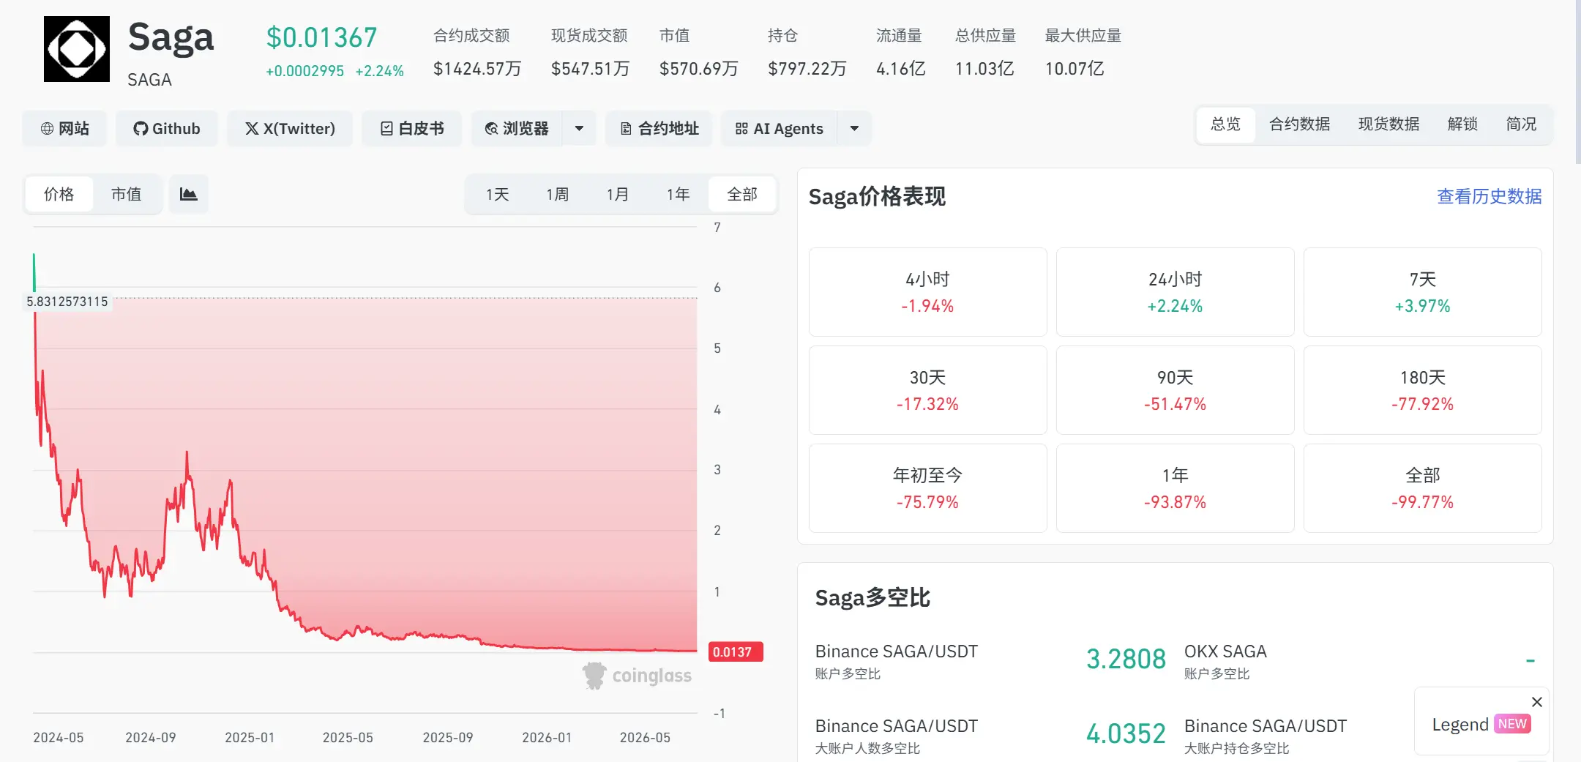Image resolution: width=1581 pixels, height=762 pixels.
Task: Click the Legend NEW label
Action: [1481, 725]
